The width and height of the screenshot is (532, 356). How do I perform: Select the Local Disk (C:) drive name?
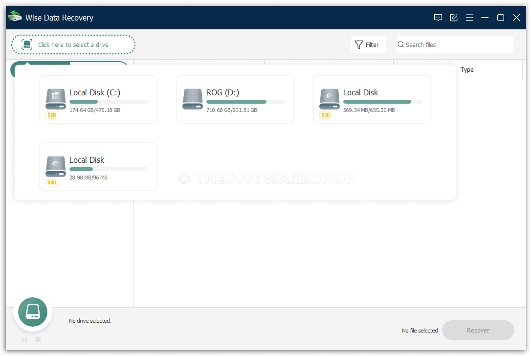point(95,92)
